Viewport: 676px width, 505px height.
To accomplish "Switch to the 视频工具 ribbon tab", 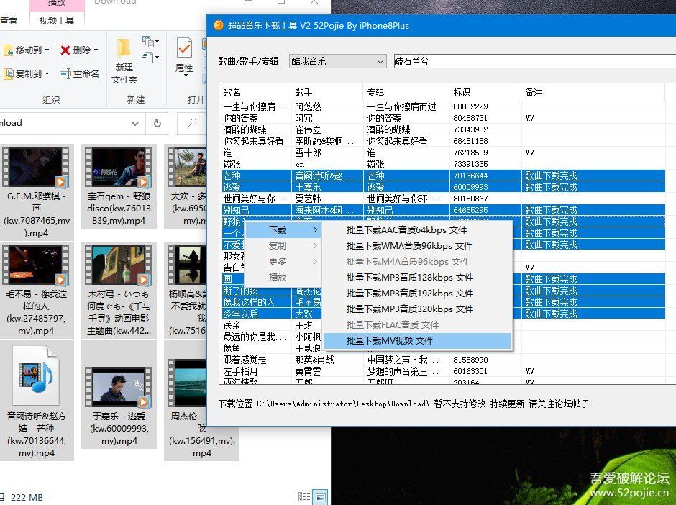I will [57, 20].
